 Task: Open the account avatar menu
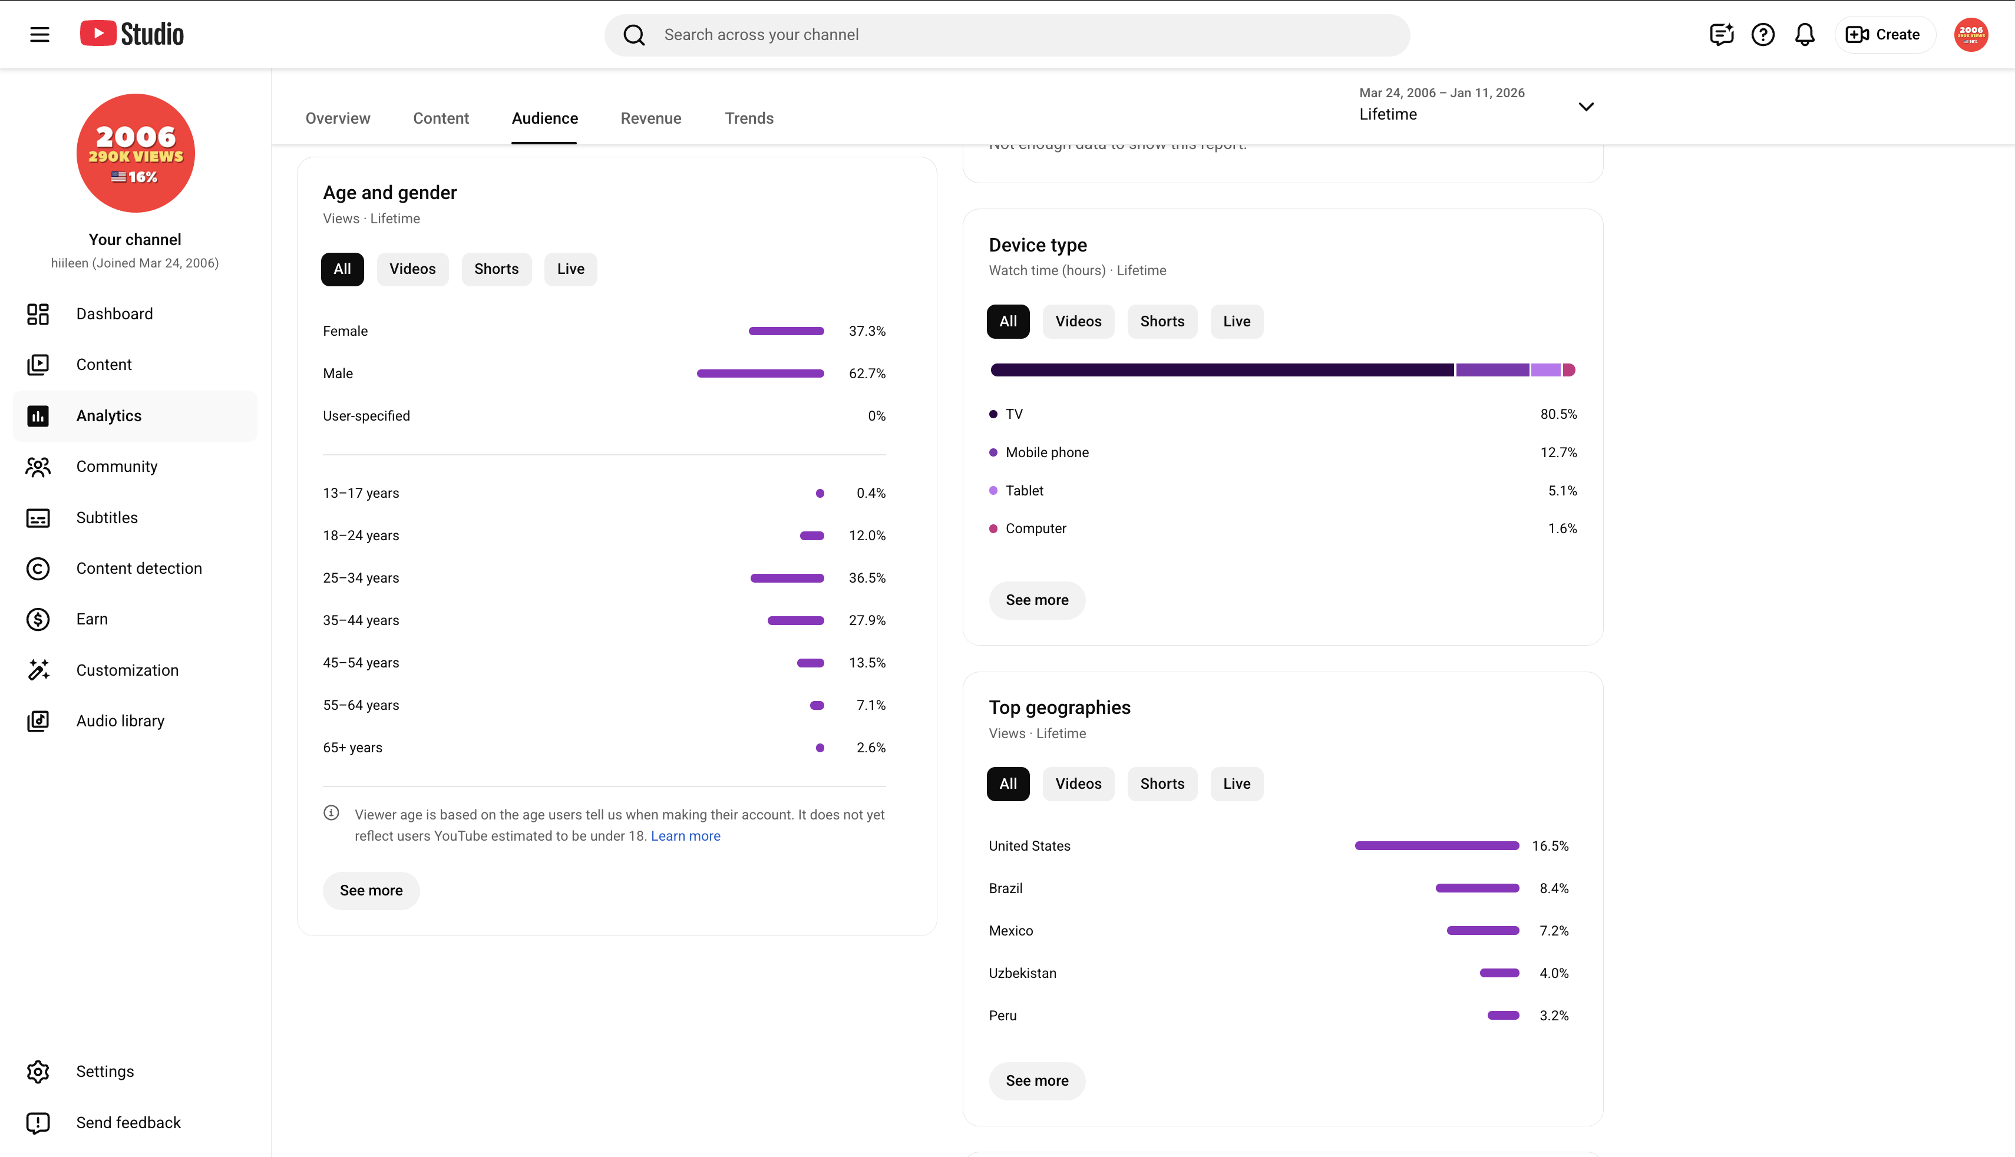[x=1970, y=35]
